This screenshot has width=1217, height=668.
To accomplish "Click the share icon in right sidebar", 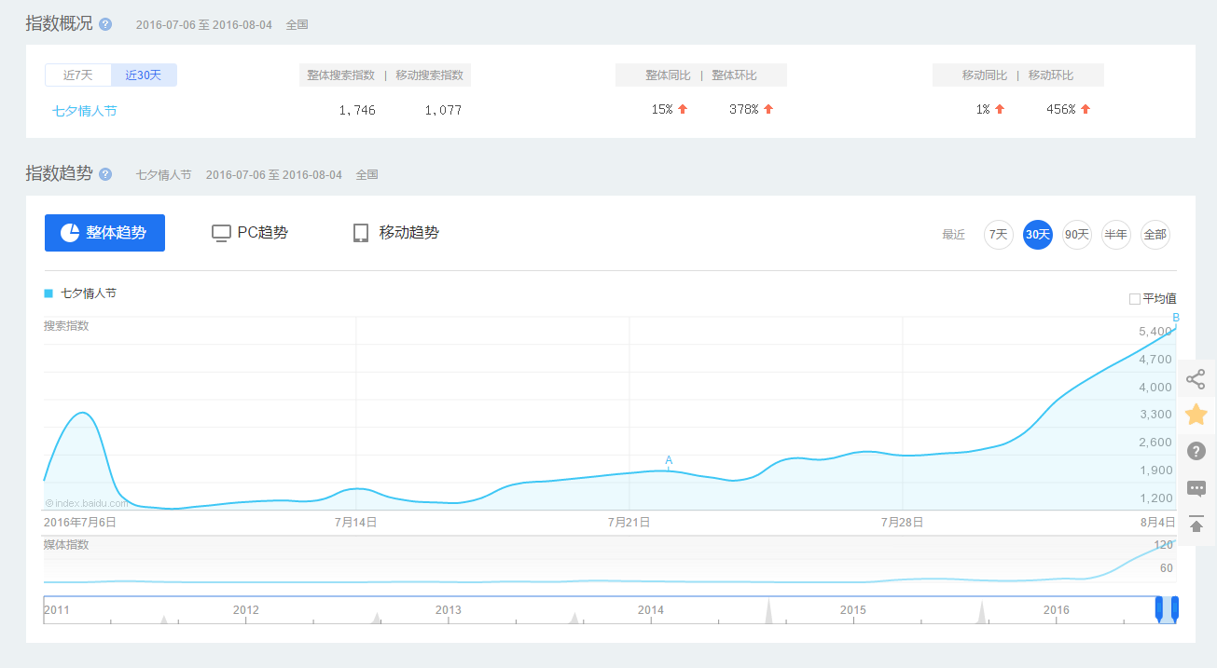I will (1196, 379).
